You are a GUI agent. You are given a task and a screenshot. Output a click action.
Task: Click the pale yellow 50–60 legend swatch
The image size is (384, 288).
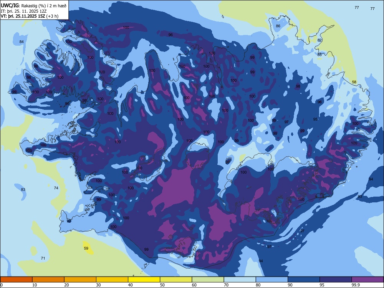pyautogui.click(x=176, y=280)
